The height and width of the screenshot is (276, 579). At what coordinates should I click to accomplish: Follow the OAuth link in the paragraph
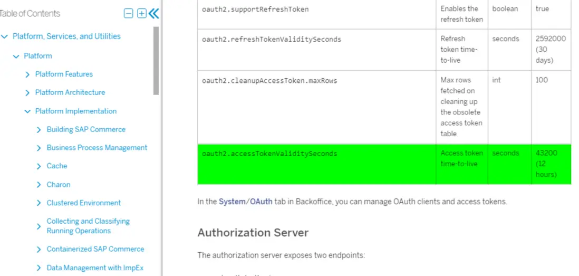coord(261,202)
